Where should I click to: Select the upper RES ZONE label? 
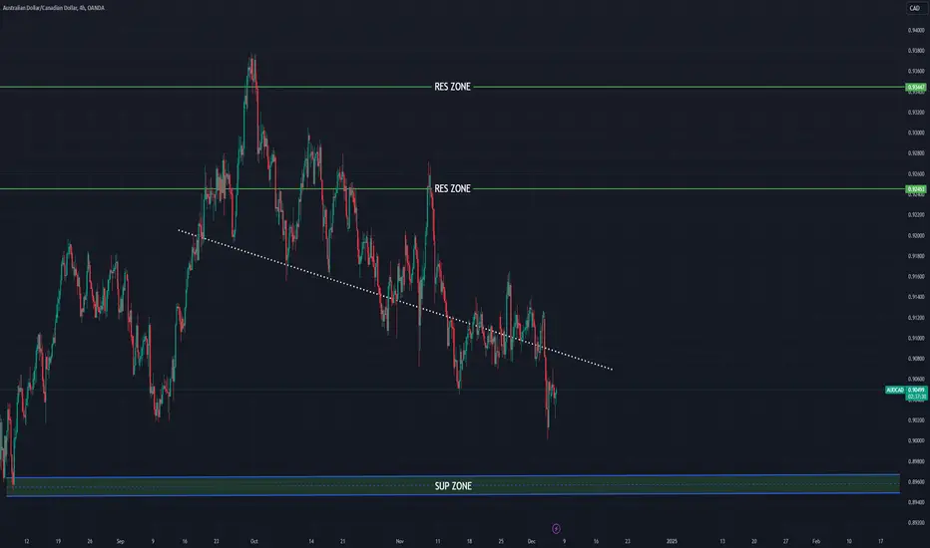point(453,87)
